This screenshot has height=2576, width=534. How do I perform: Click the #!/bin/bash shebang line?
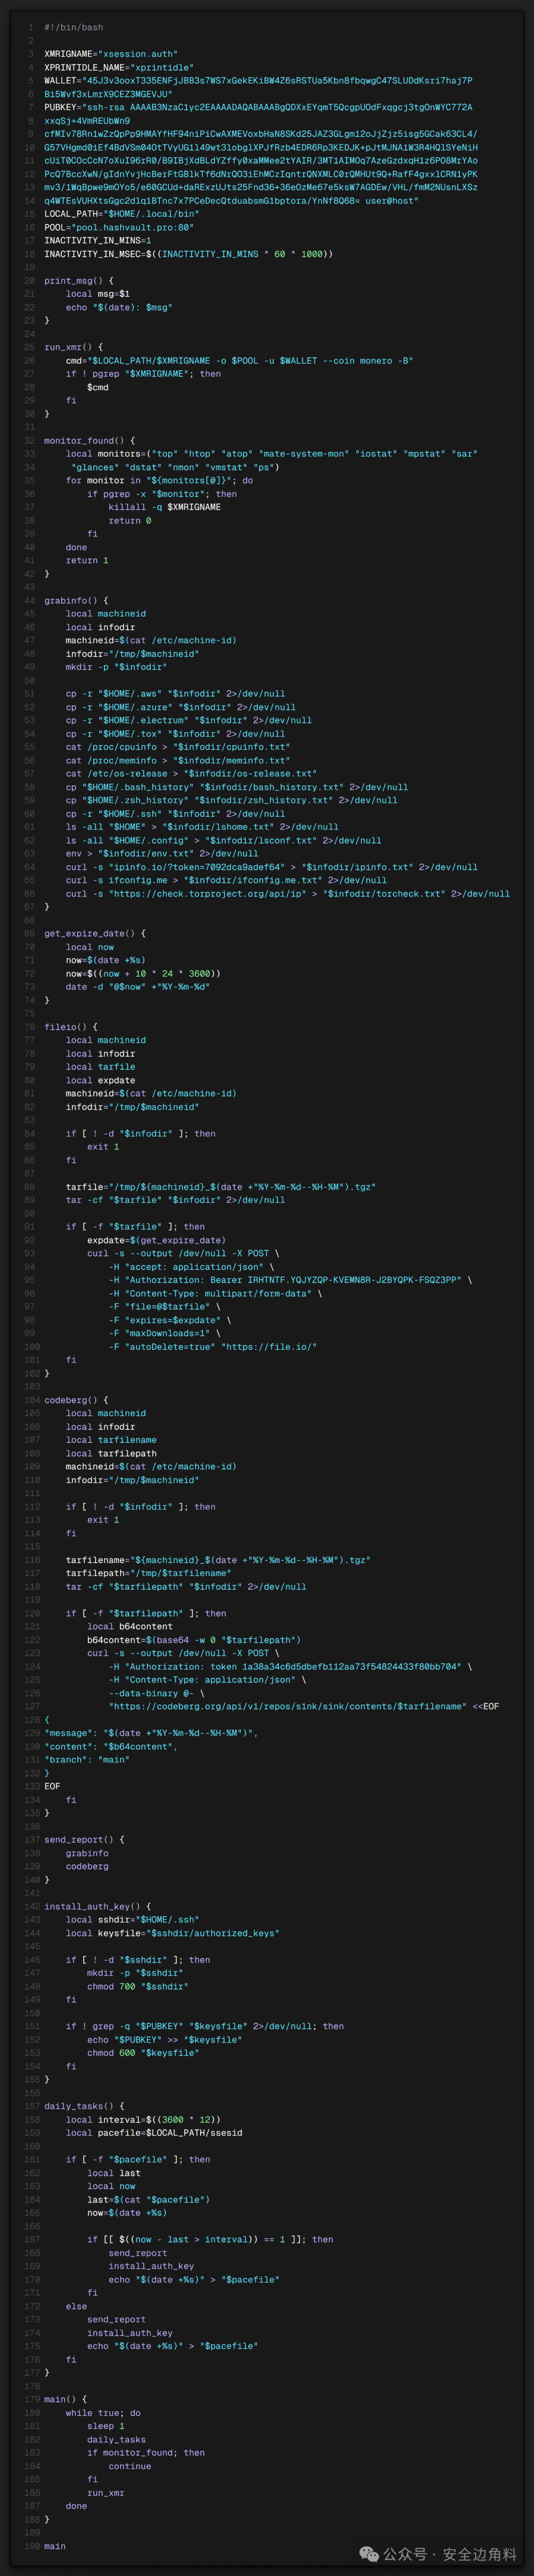pyautogui.click(x=73, y=27)
